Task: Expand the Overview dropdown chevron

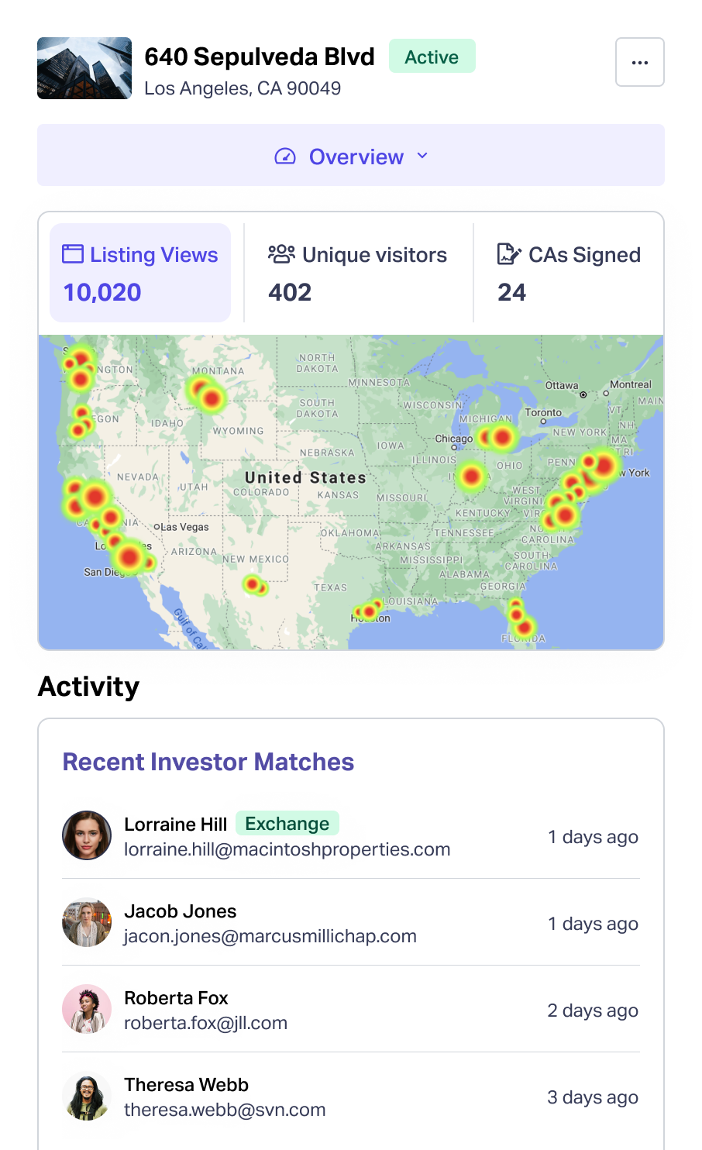Action: pyautogui.click(x=422, y=156)
